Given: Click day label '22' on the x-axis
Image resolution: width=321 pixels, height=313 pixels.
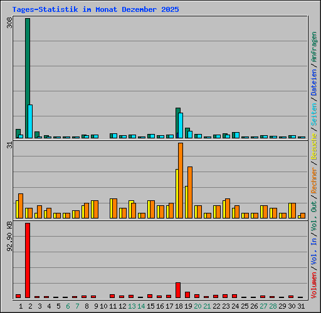Looking at the screenshot, I should point(216,306).
